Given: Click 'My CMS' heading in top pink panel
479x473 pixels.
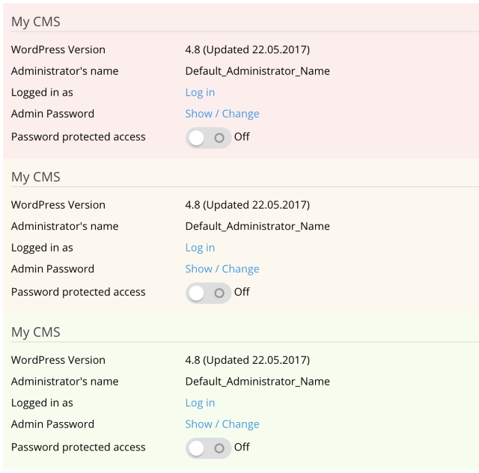Looking at the screenshot, I should pyautogui.click(x=36, y=22).
